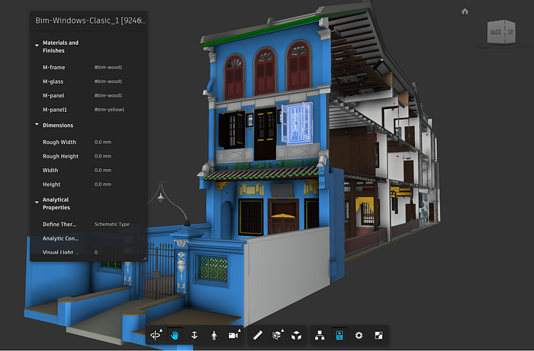Screen dimensions: 534x351
Task: Collapse the Analytical Properties section
Action: coord(37,203)
